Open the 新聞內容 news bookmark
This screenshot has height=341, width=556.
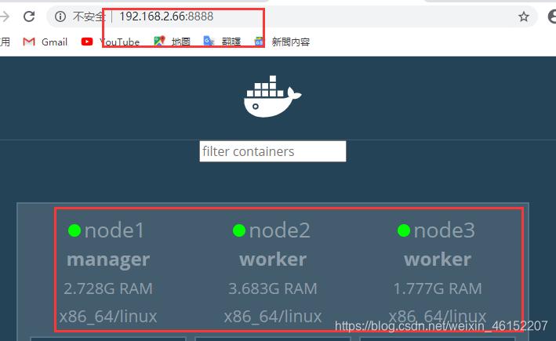point(282,42)
